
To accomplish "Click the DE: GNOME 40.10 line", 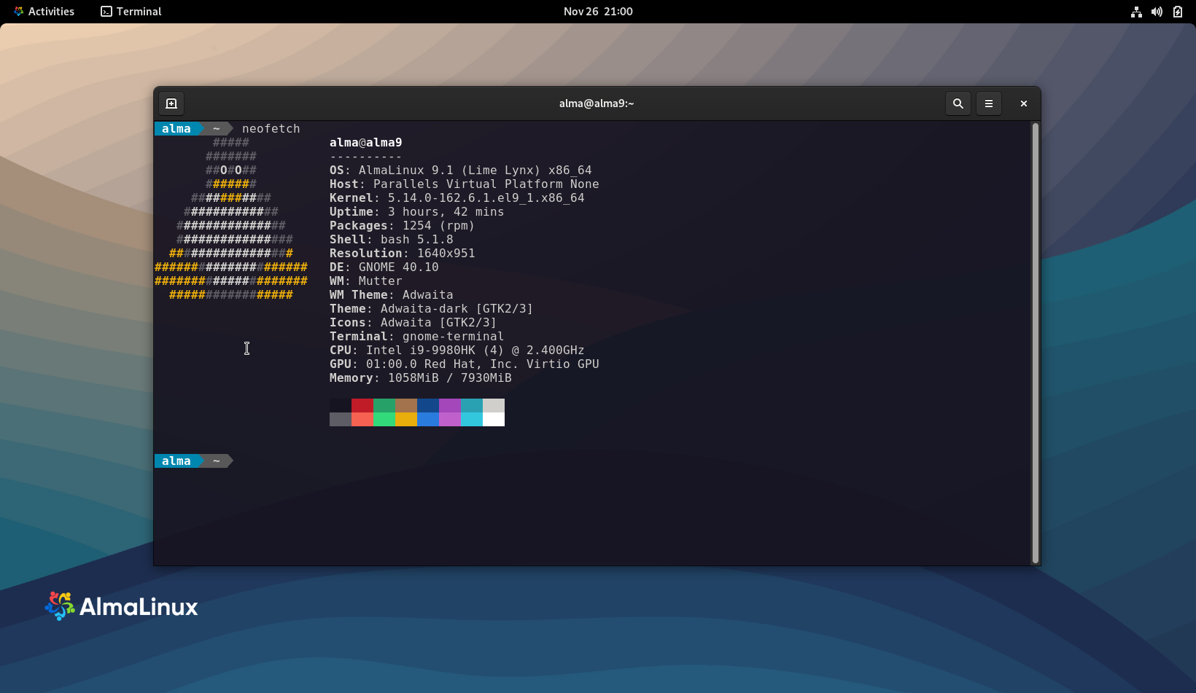I will tap(384, 267).
